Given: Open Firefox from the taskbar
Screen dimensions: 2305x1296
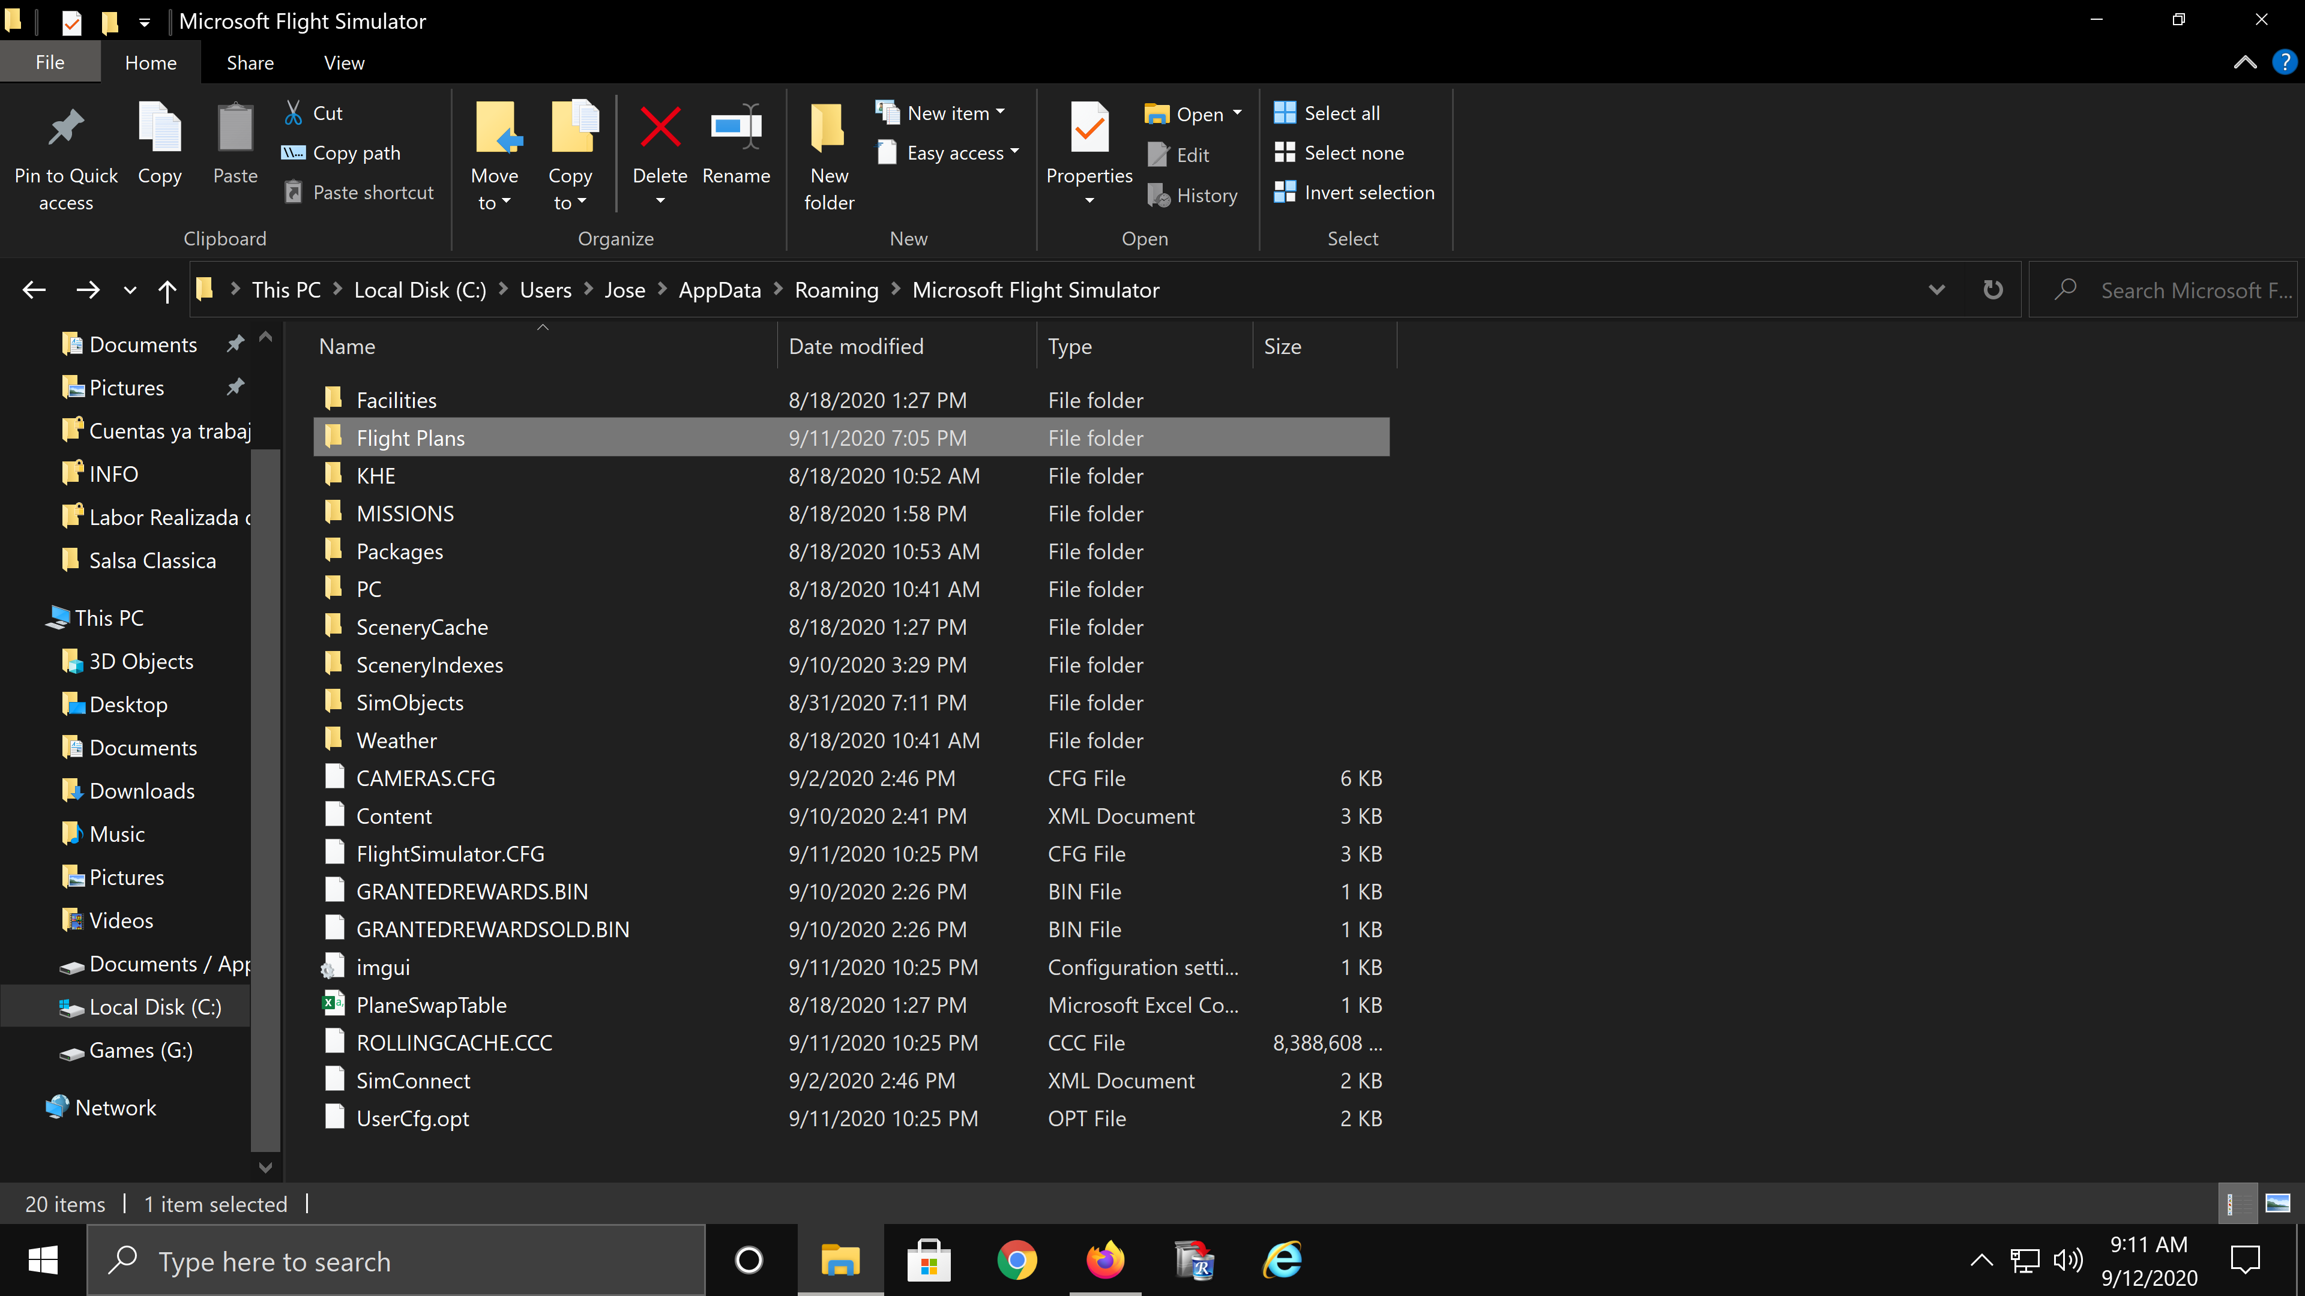Looking at the screenshot, I should 1105,1261.
